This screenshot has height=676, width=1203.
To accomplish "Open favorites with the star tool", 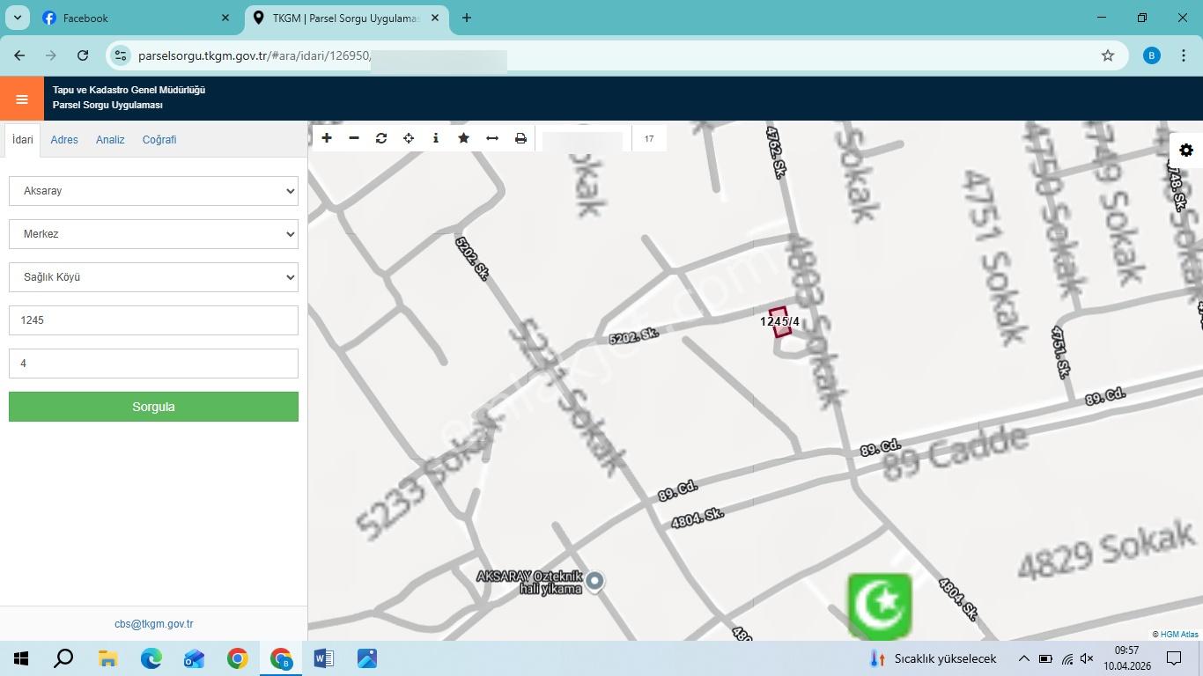I will click(x=463, y=138).
